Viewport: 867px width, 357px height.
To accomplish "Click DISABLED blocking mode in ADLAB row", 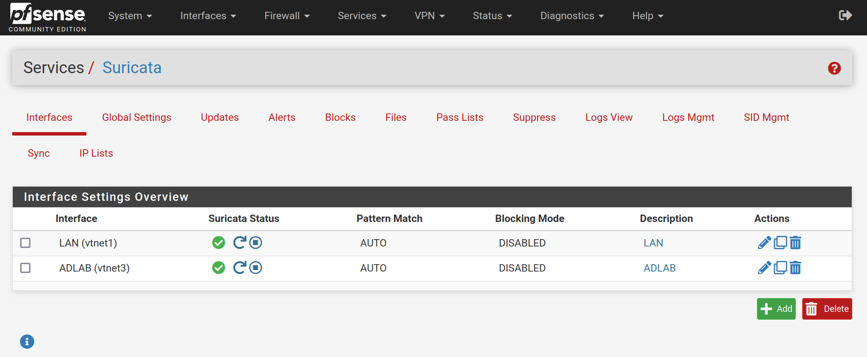I will [522, 268].
